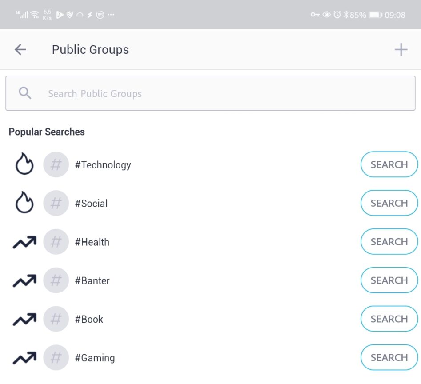Tap the SEARCH button for #Gaming
421x384 pixels.
click(389, 357)
